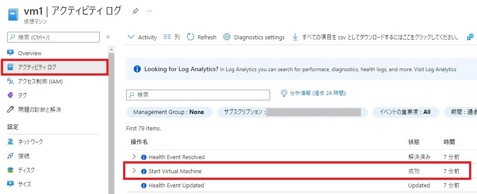The image size is (477, 194).
Task: Click the サイズ monitor icon
Action: tap(11, 184)
